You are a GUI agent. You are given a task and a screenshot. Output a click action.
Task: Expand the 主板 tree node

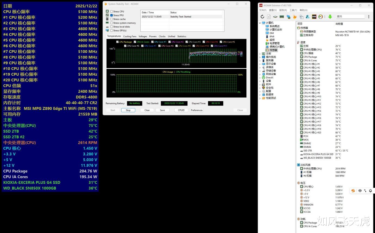[x=260, y=54]
